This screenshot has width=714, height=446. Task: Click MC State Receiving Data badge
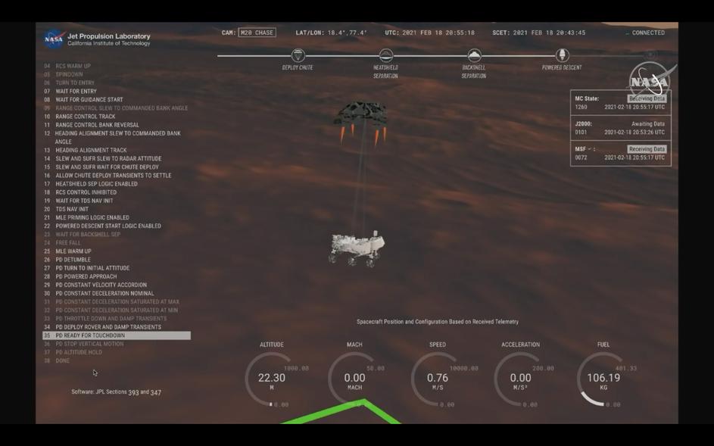(x=647, y=99)
